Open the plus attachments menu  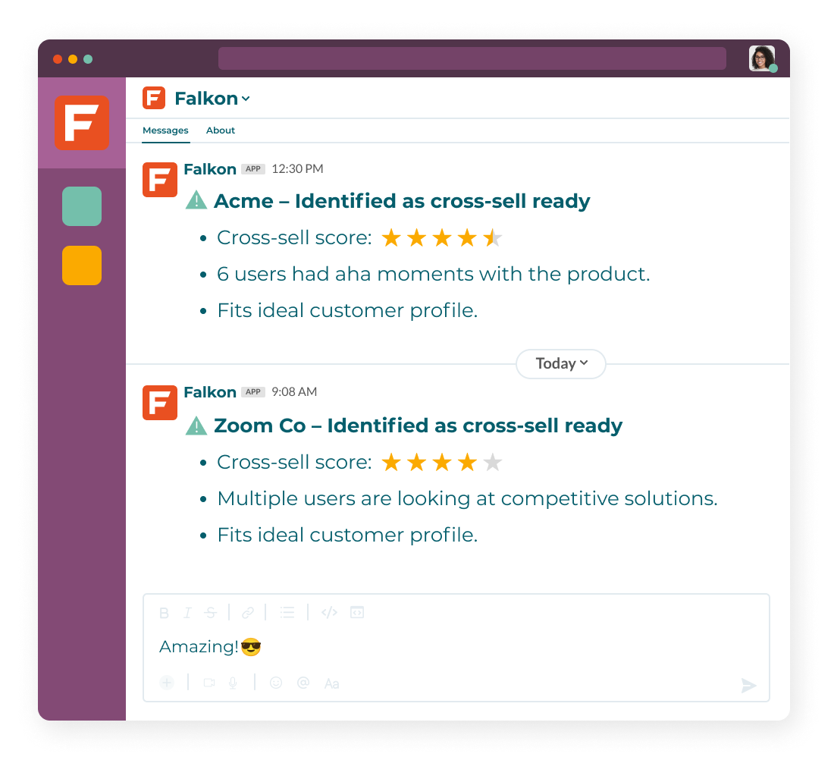pyautogui.click(x=167, y=683)
